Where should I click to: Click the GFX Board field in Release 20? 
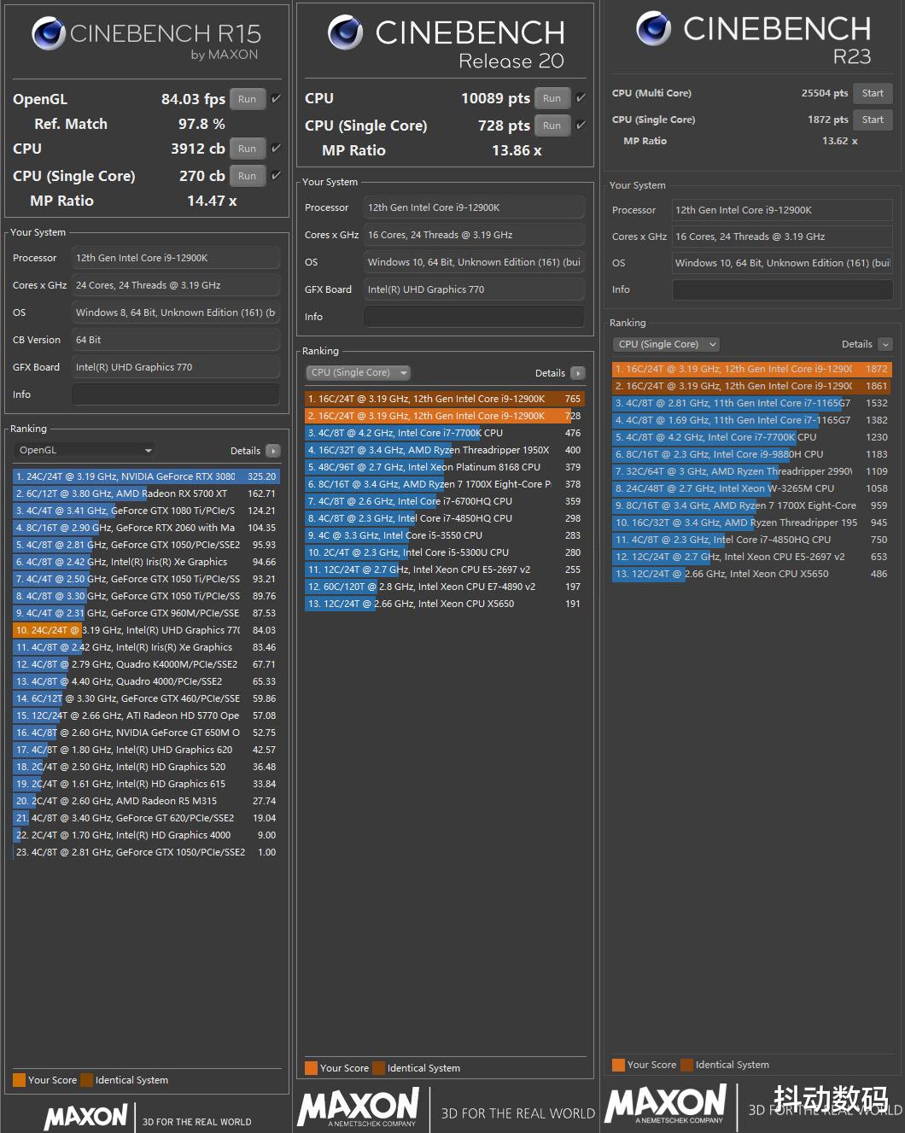point(475,289)
